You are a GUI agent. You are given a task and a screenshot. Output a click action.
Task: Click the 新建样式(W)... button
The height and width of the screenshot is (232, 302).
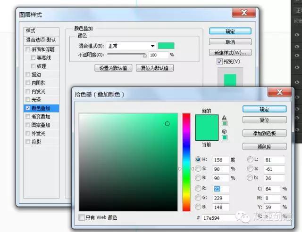pyautogui.click(x=230, y=52)
